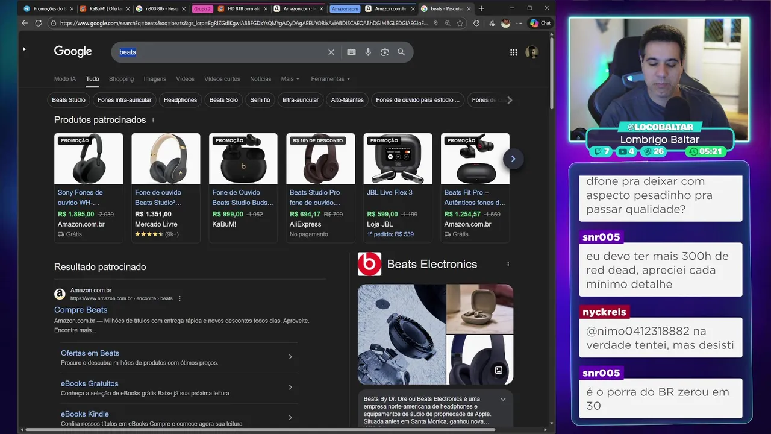
Task: Click the Mercado Livre Beats Studio³ headphone thumbnail
Action: tap(166, 159)
